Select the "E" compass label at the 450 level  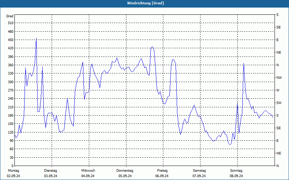click(277, 40)
